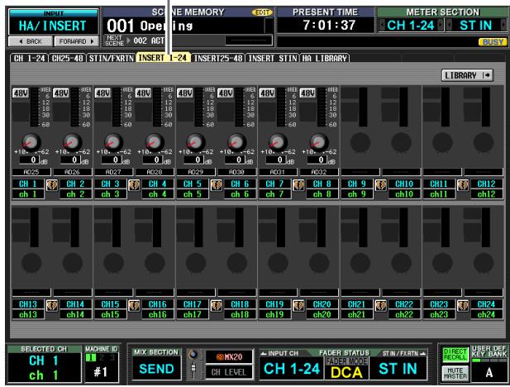
Task: Open the LIBRARY button
Action: (x=467, y=75)
